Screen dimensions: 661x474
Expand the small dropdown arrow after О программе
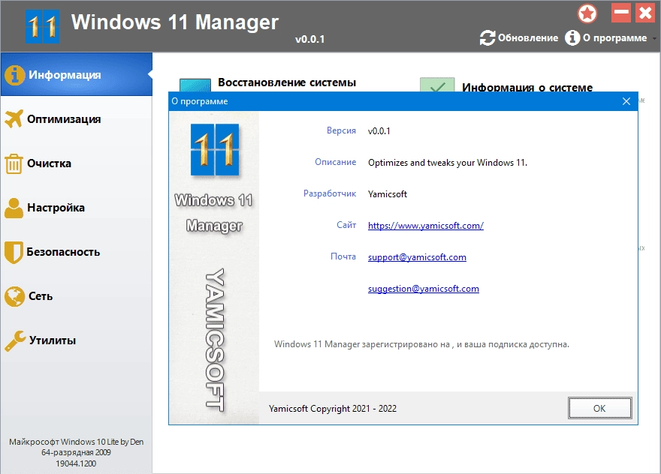point(654,38)
